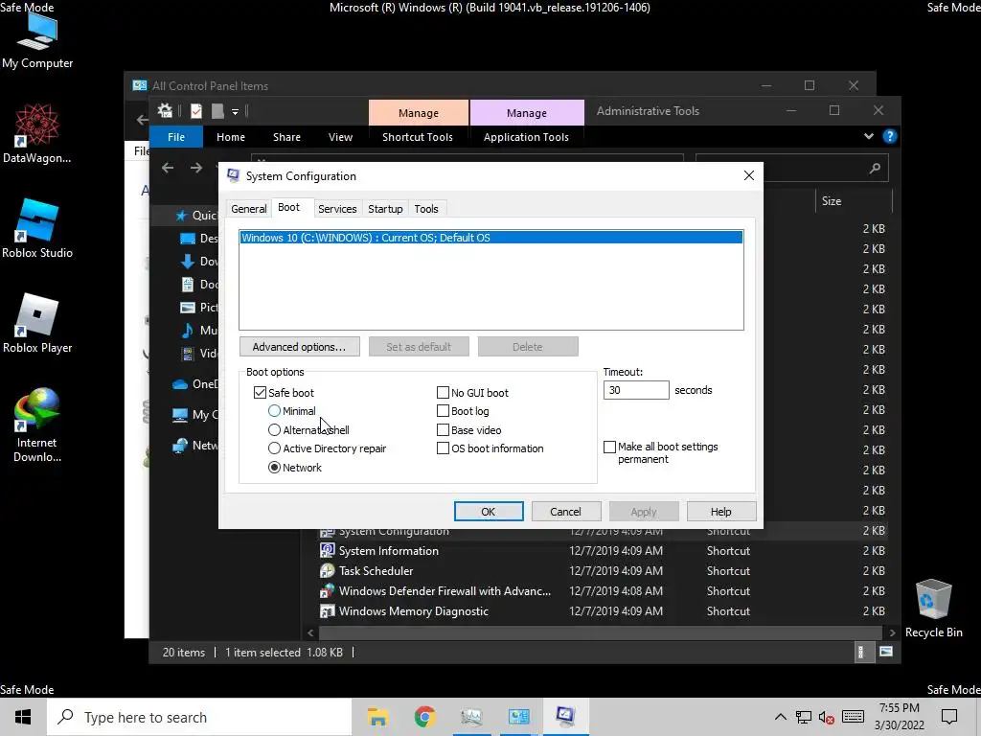Screen dimensions: 981x736
Task: Switch to the Services tab
Action: 337,209
